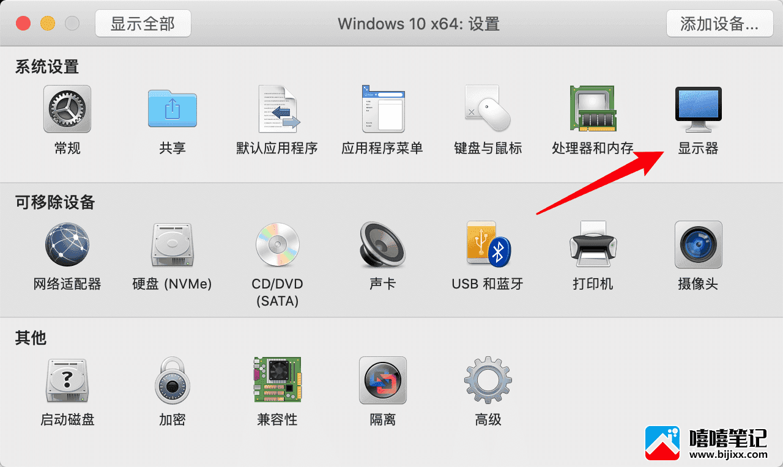Image resolution: width=783 pixels, height=467 pixels.
Task: Open 应用程序菜单 application menu settings
Action: point(383,109)
